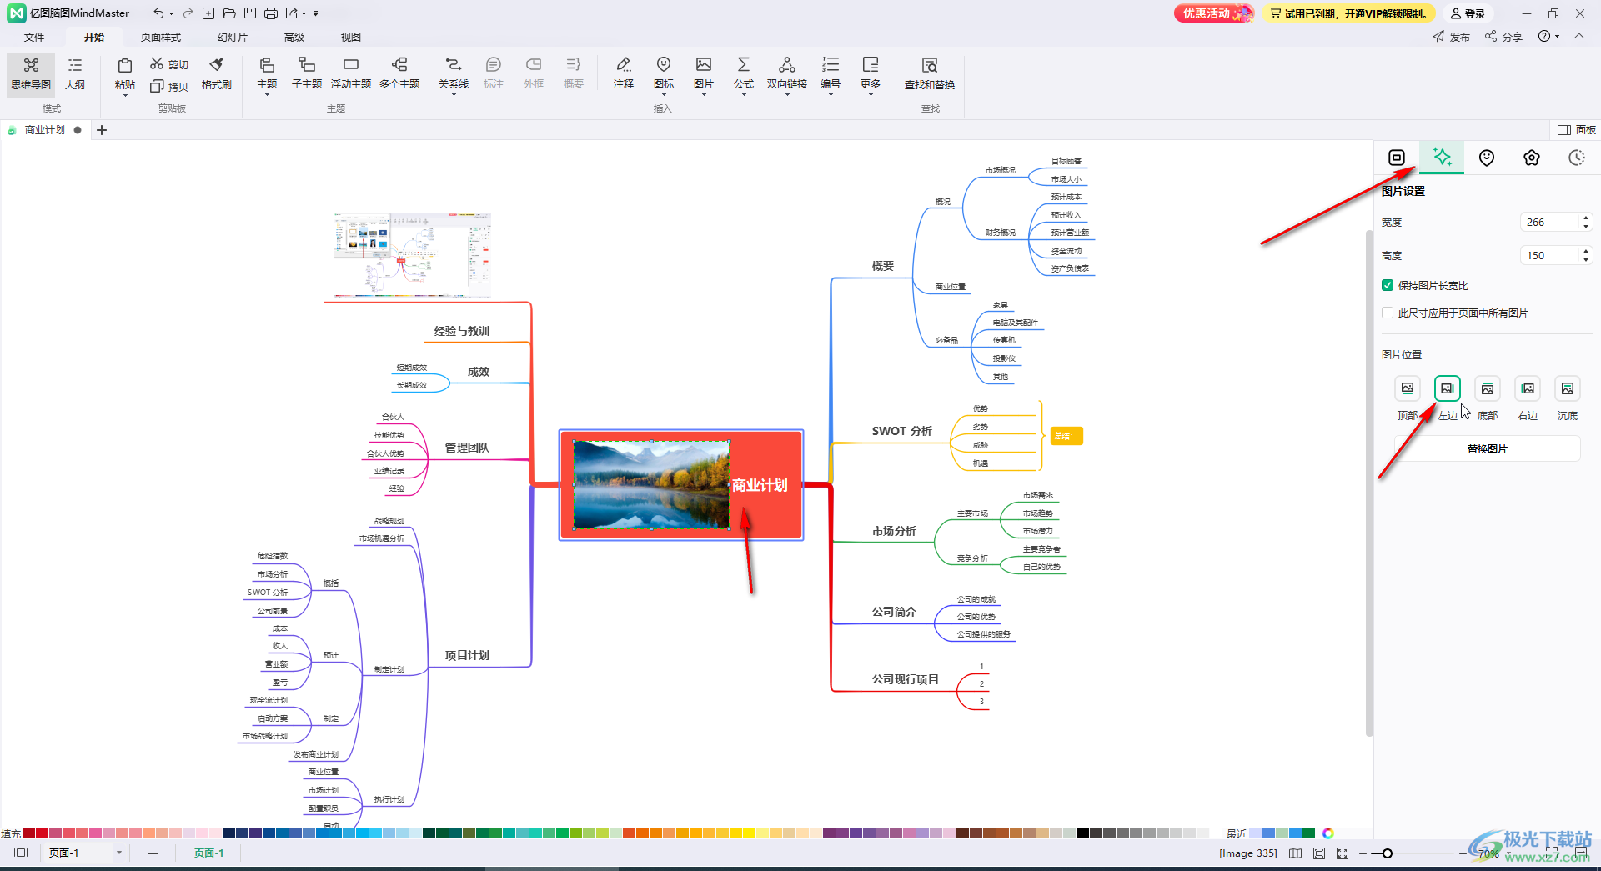
Task: Click the 分享 share button
Action: coord(1504,37)
